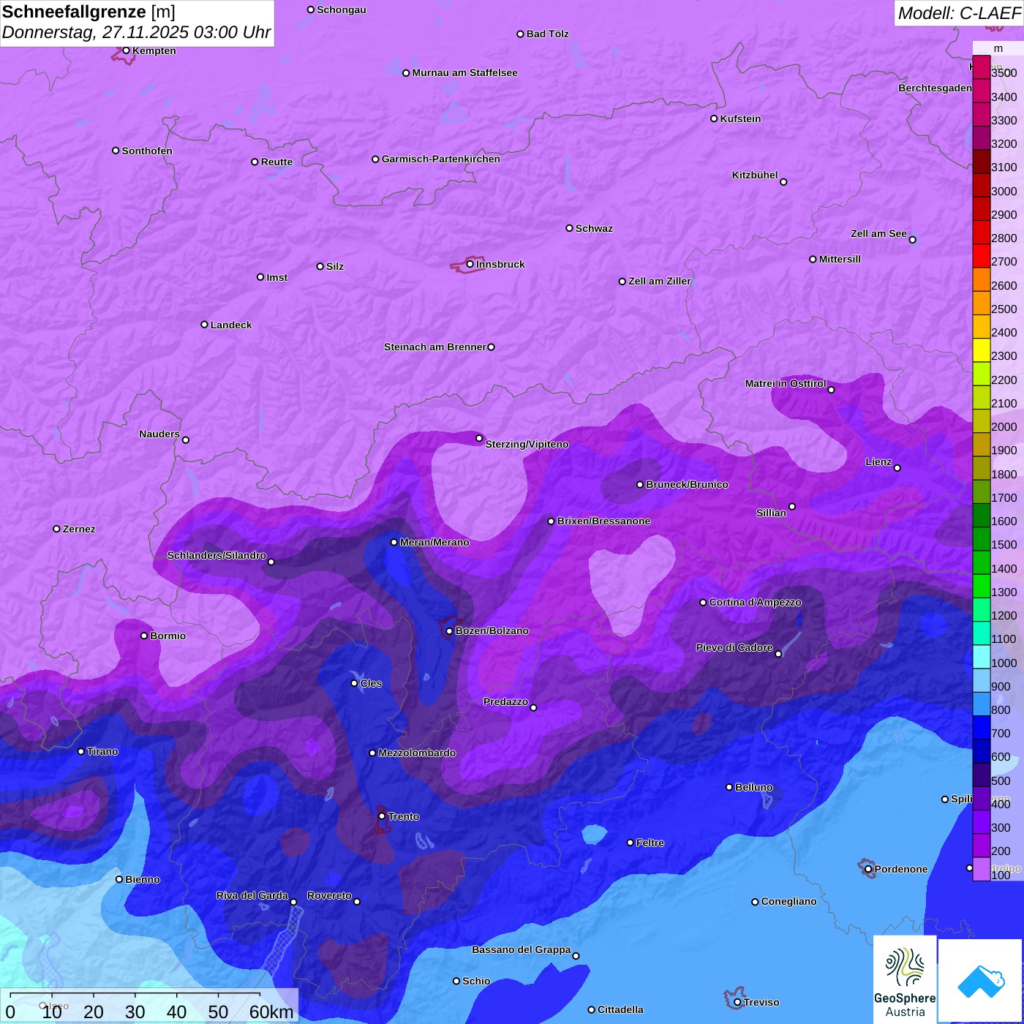This screenshot has width=1024, height=1024.
Task: Click the Sterzing/Vipiteno location dot
Action: point(480,438)
